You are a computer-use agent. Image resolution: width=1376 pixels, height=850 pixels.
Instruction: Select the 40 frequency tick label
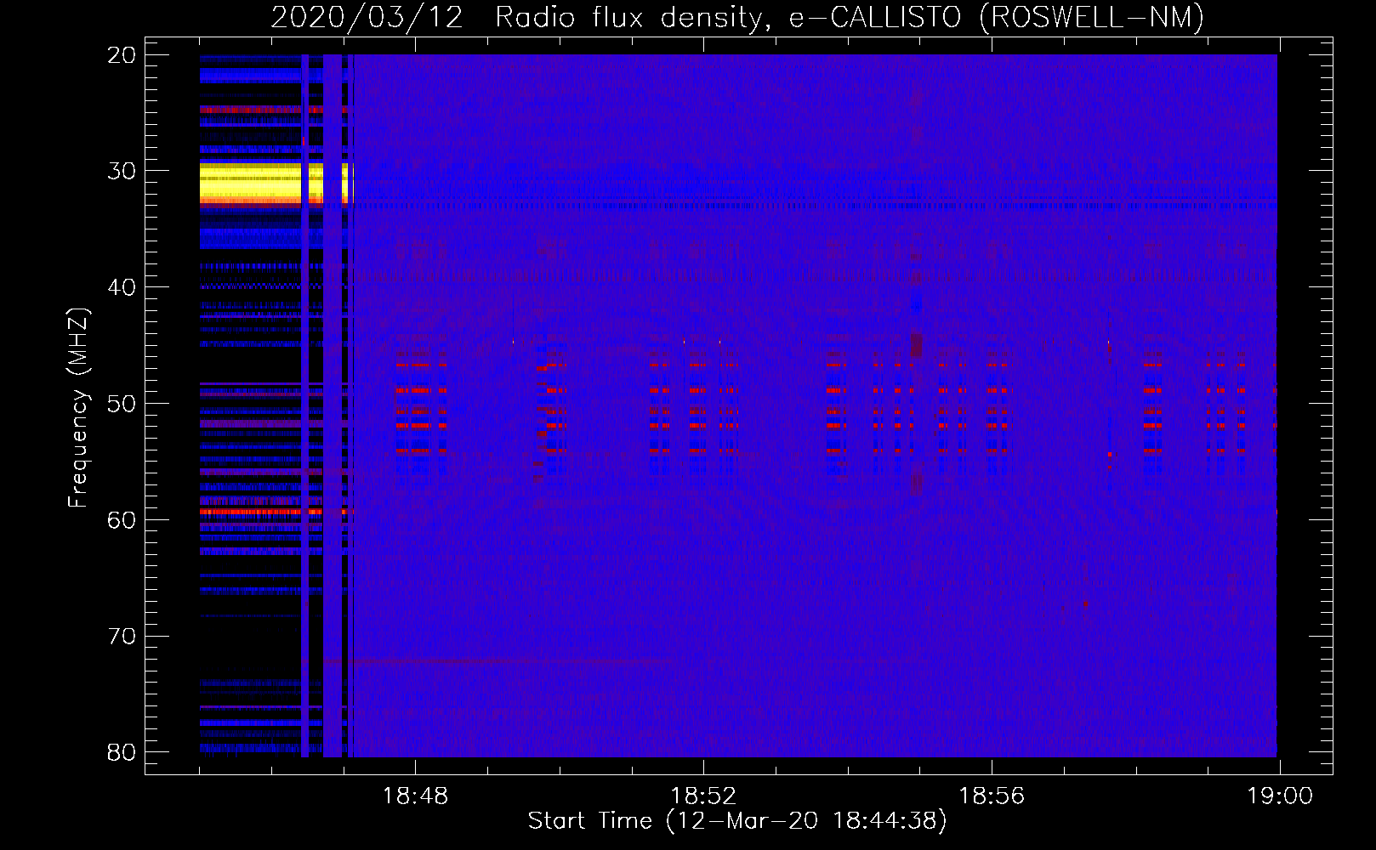(122, 287)
